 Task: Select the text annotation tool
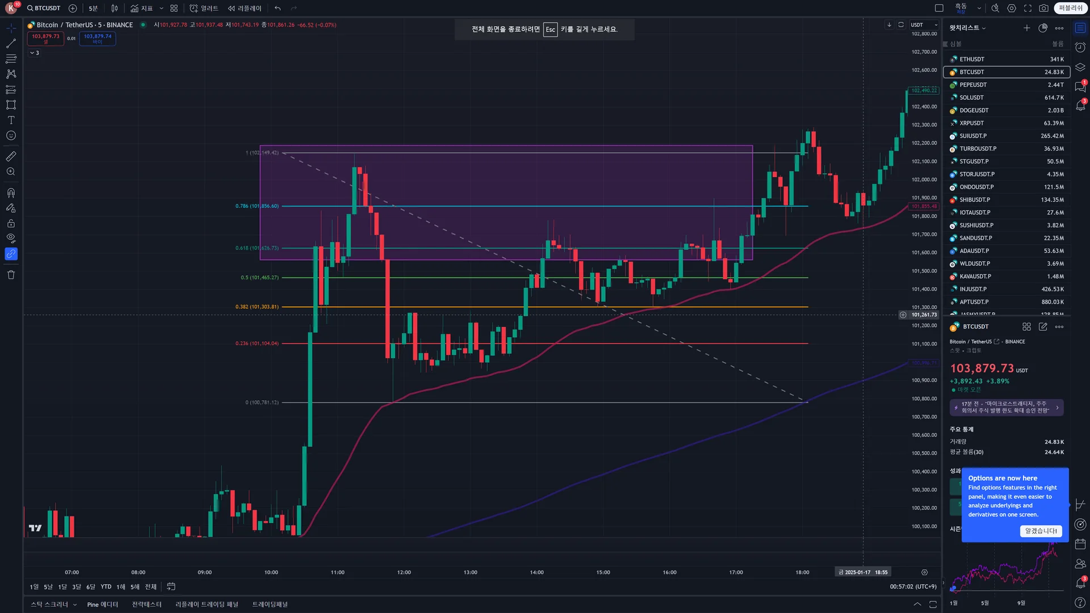[11, 120]
